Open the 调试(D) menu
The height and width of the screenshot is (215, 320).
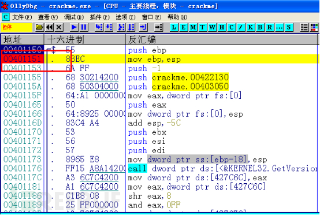point(74,17)
